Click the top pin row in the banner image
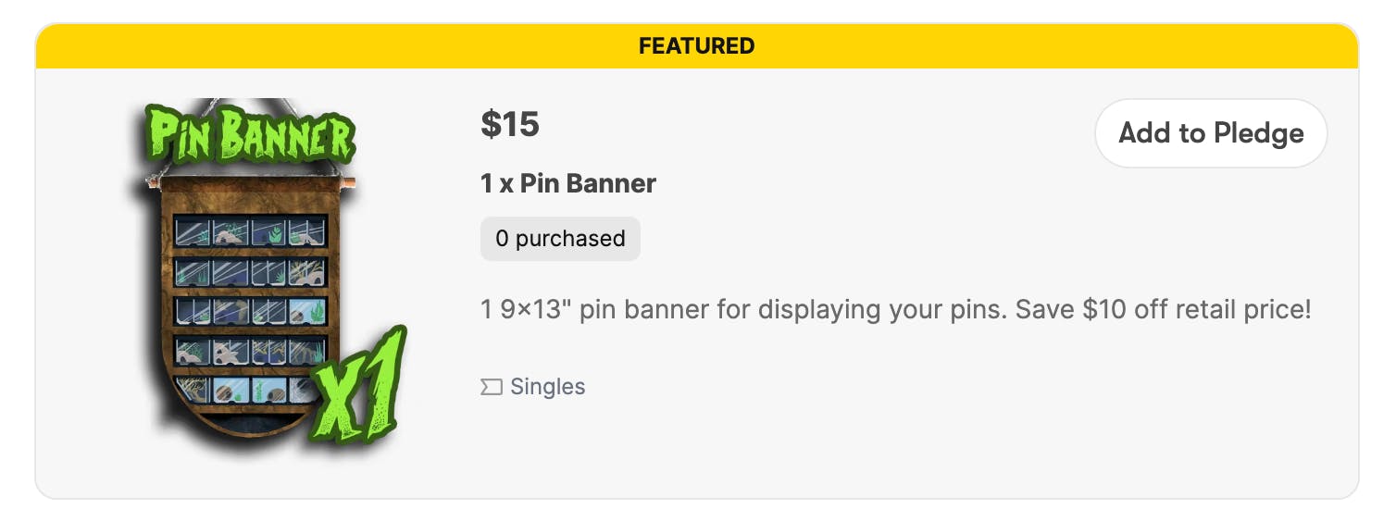 pyautogui.click(x=250, y=230)
